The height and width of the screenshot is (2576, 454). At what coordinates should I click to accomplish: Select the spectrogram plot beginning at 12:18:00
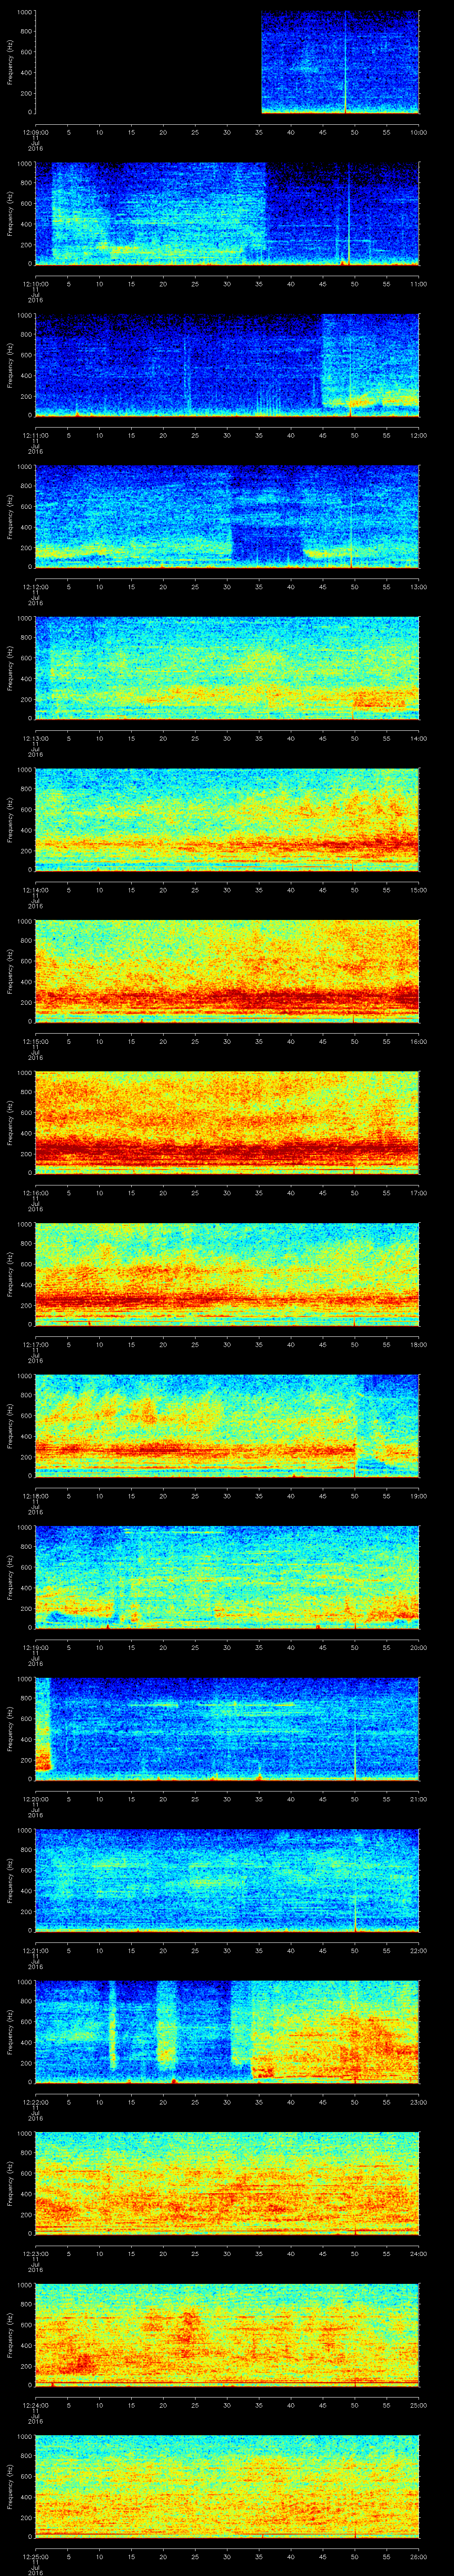coord(227,1426)
